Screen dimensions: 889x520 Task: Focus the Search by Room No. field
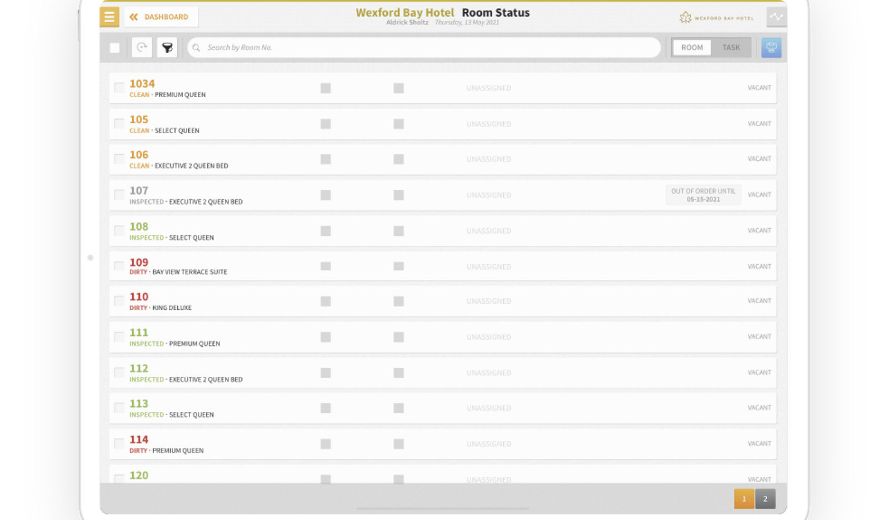pos(424,48)
